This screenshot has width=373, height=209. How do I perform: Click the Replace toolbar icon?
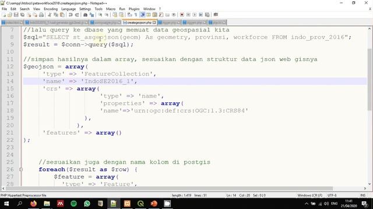point(92,15)
